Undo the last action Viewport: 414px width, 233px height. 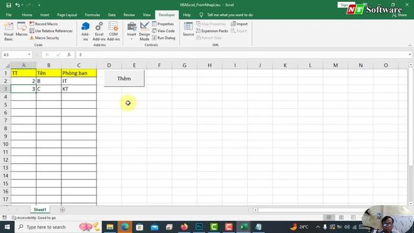[x=17, y=5]
